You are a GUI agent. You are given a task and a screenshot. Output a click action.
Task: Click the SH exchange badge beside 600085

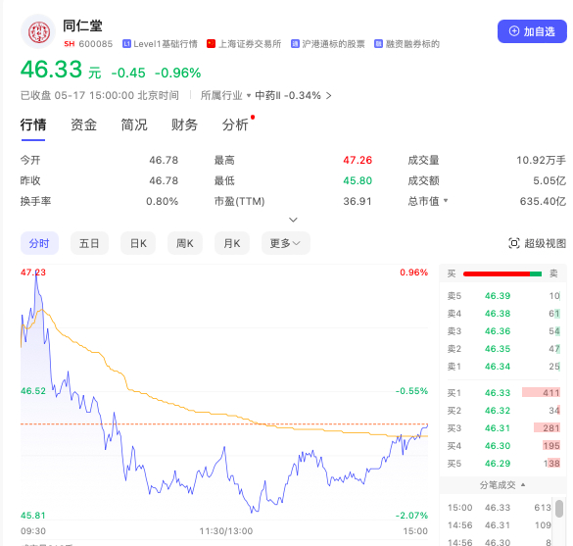(x=70, y=44)
